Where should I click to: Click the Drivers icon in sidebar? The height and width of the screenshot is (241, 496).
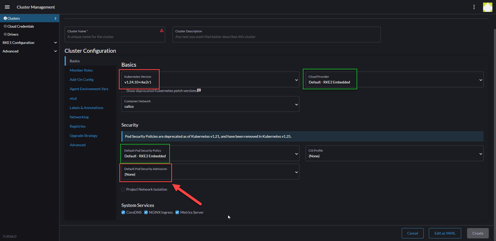[x=5, y=34]
